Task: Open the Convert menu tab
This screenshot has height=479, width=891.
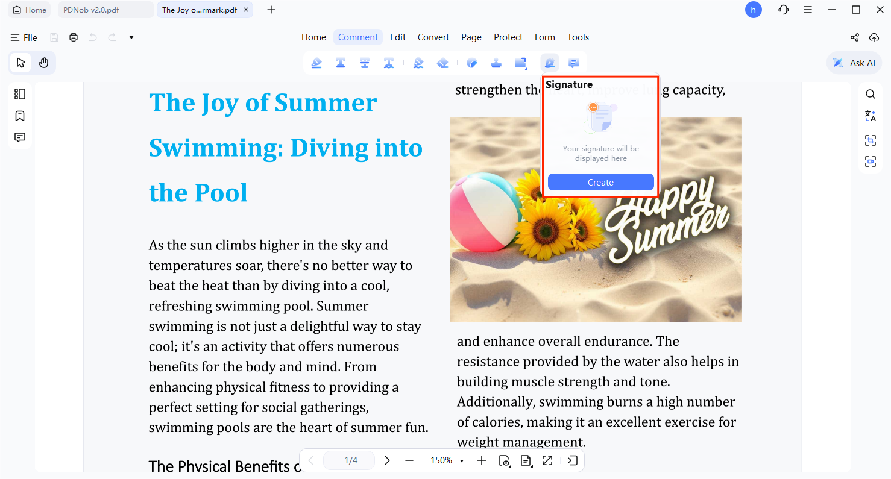Action: tap(433, 37)
